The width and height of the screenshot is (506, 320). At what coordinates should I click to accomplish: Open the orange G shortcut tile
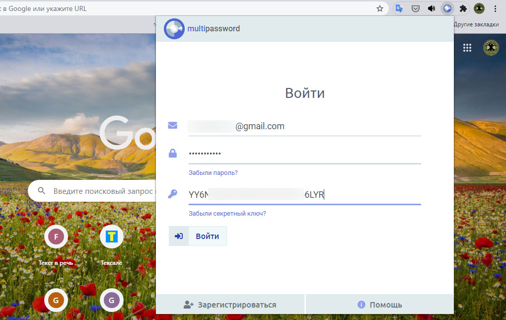(56, 300)
